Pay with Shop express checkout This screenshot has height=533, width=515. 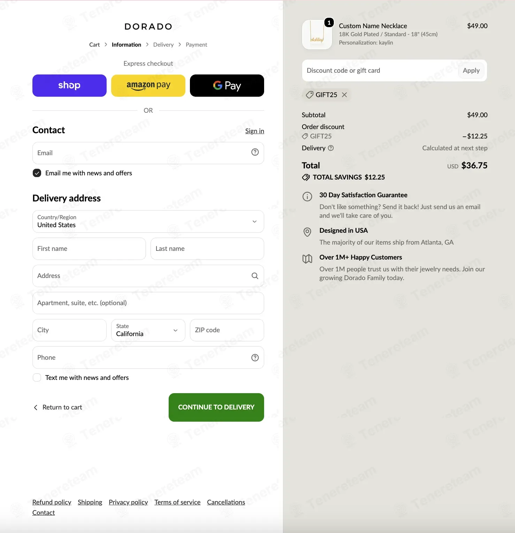tap(69, 86)
